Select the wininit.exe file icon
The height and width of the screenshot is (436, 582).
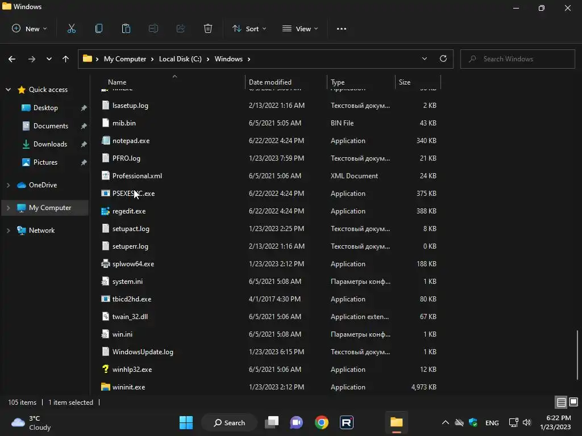105,387
